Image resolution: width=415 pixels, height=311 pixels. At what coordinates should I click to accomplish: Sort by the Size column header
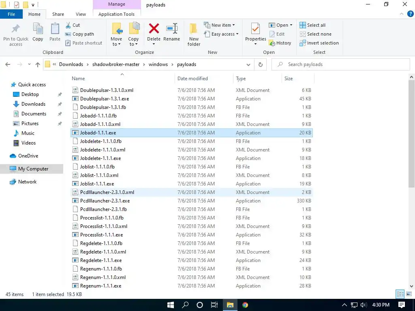pos(289,79)
